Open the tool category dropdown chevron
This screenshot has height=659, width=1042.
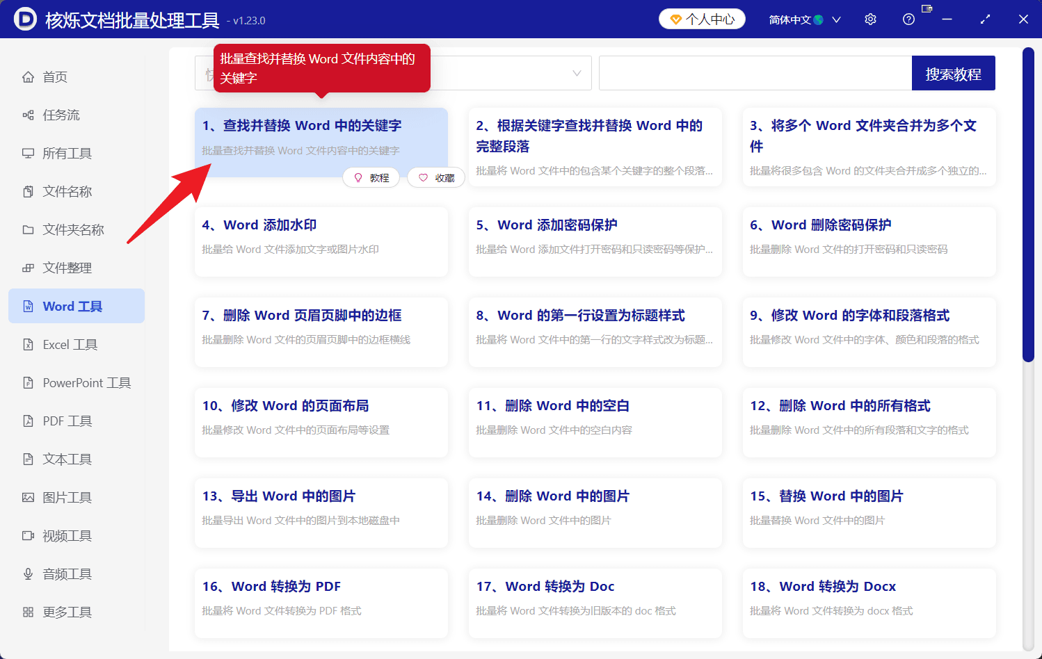(577, 73)
